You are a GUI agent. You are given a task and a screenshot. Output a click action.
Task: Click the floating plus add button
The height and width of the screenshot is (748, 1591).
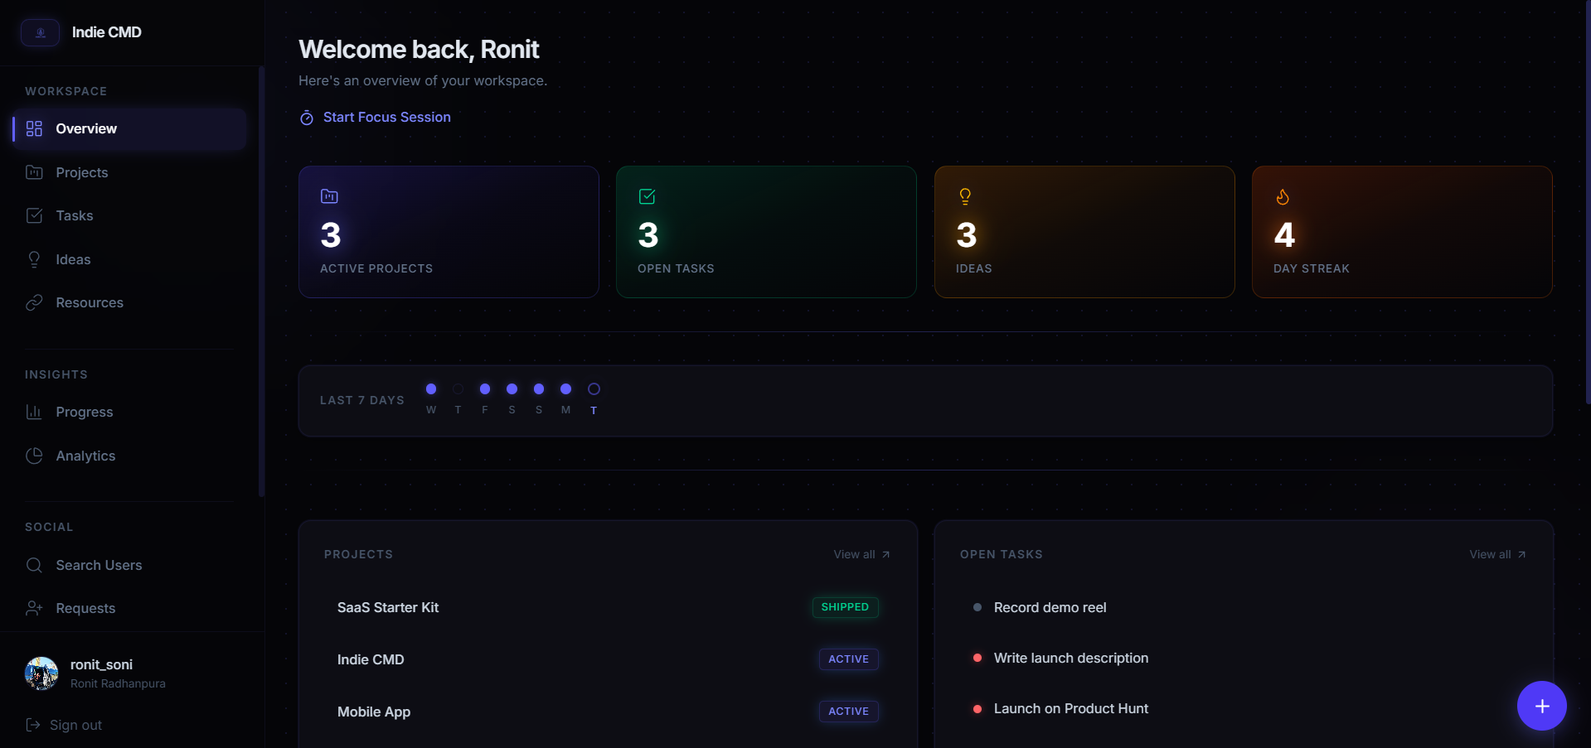coord(1541,706)
